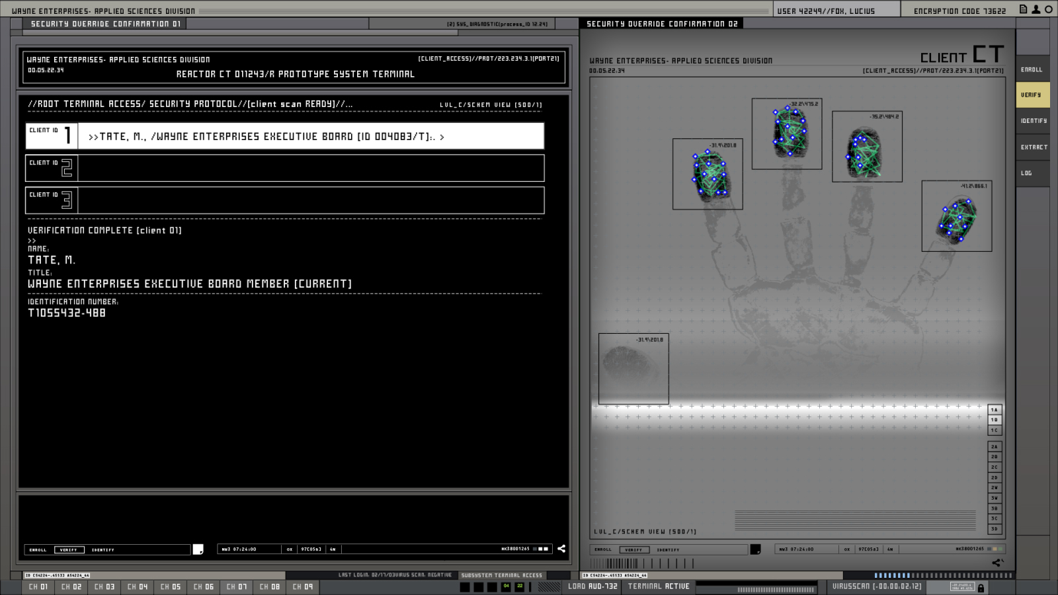The height and width of the screenshot is (595, 1058).
Task: Click Identify in the left panel's bottom bar
Action: tap(103, 550)
